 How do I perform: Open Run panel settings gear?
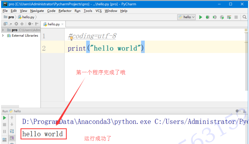pyautogui.click(x=237, y=111)
